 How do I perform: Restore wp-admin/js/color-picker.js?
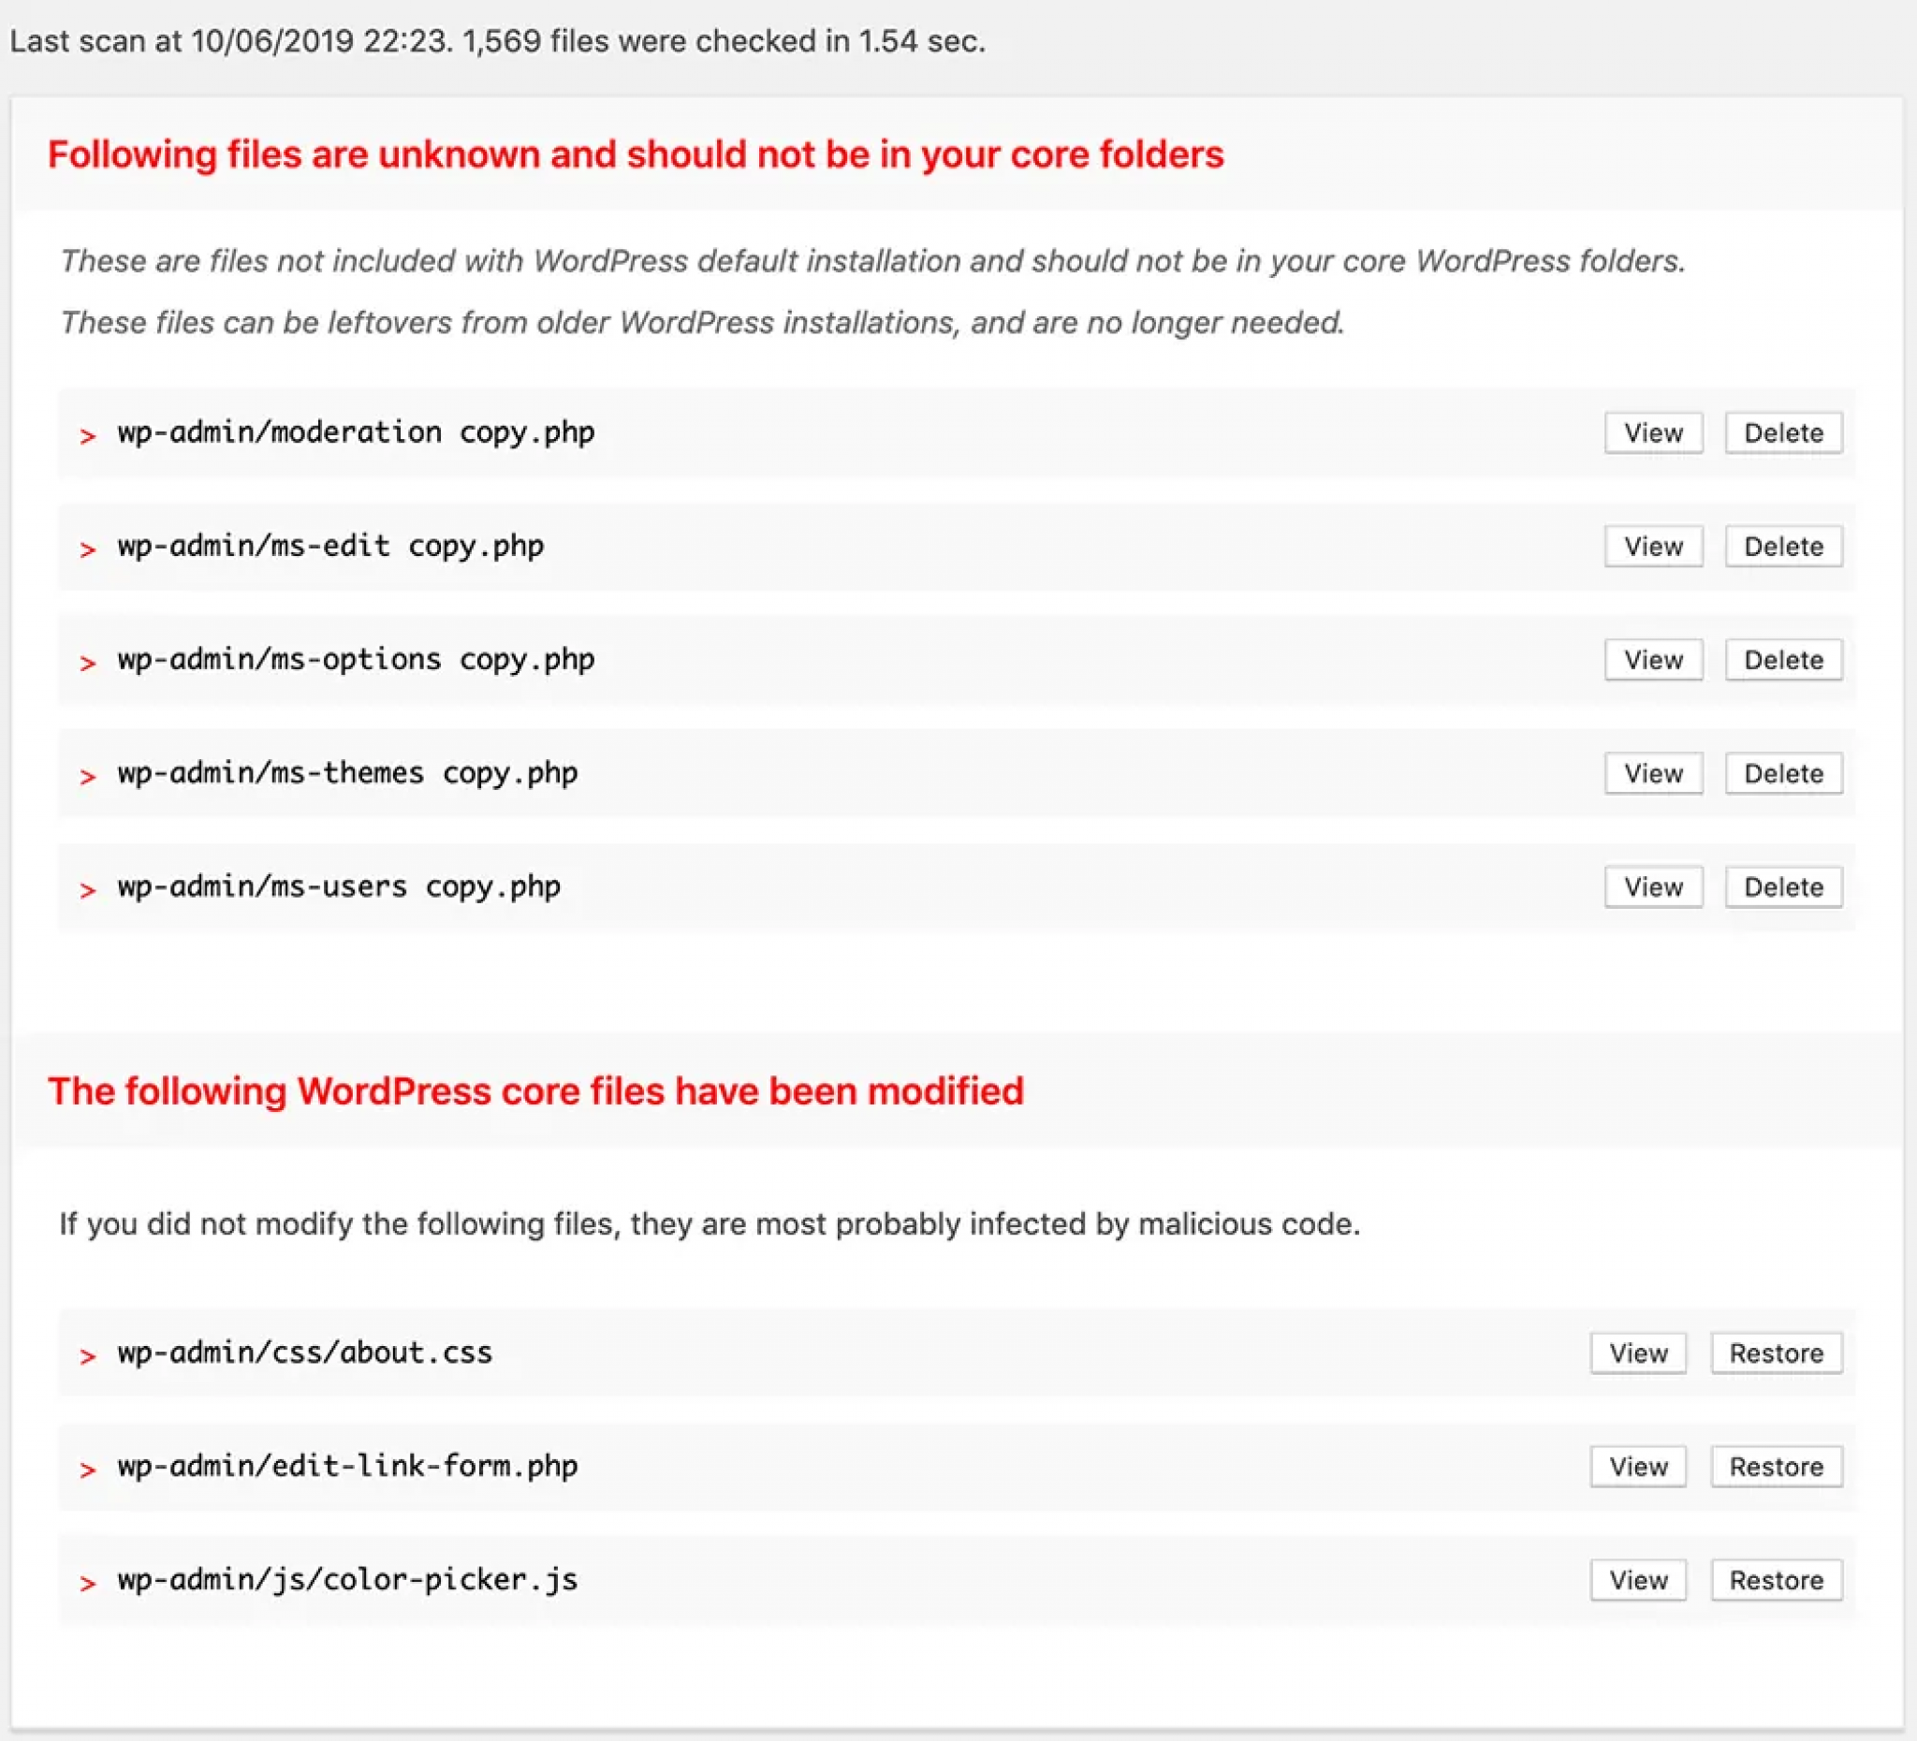pos(1776,1579)
